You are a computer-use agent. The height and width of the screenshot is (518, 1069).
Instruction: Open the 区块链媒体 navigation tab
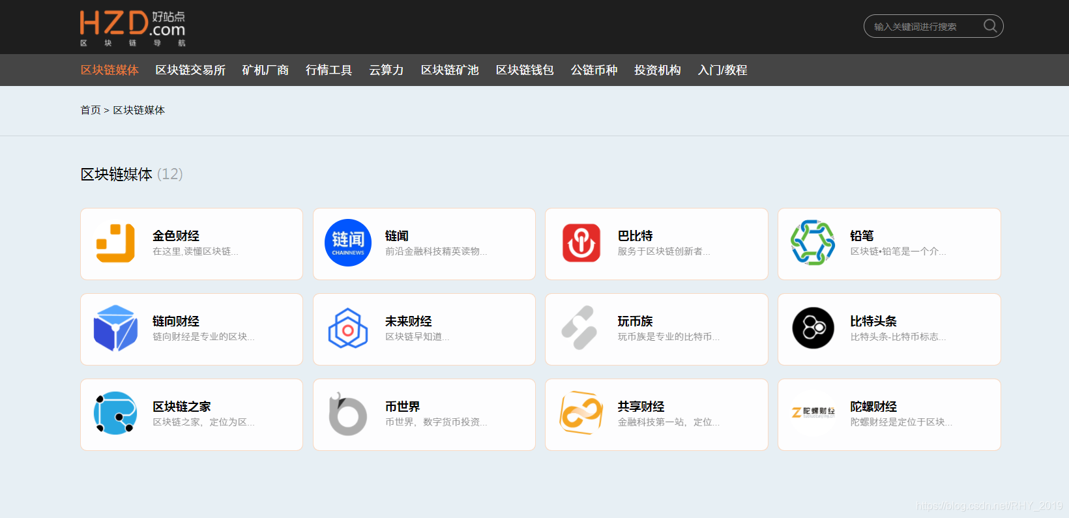110,70
